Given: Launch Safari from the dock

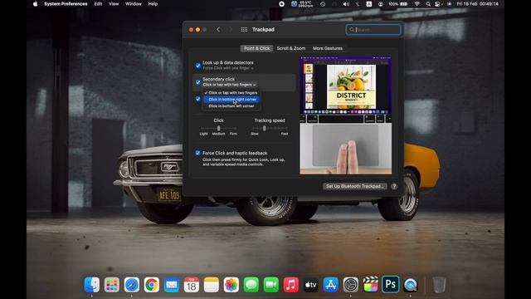Looking at the screenshot, I should point(132,285).
